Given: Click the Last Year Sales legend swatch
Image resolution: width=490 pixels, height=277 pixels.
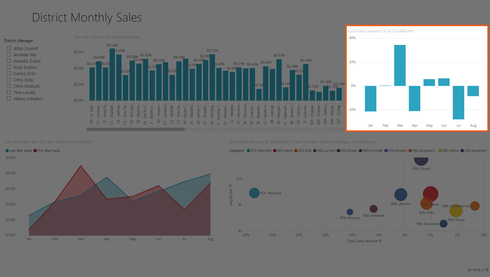Looking at the screenshot, I should 7,151.
